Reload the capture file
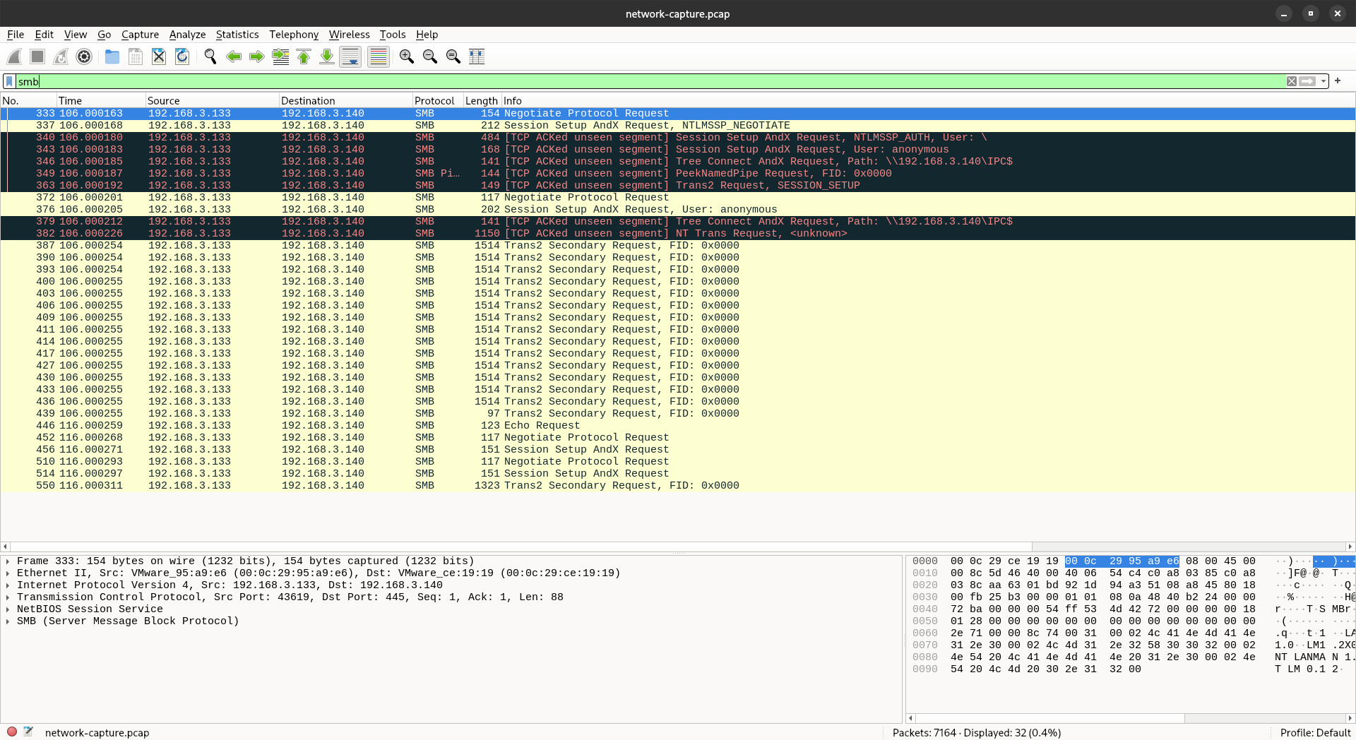 click(182, 56)
